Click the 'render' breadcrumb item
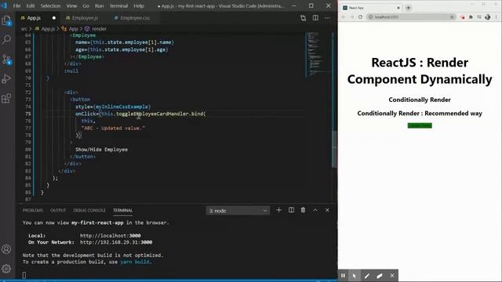This screenshot has height=282, width=502. [100, 29]
